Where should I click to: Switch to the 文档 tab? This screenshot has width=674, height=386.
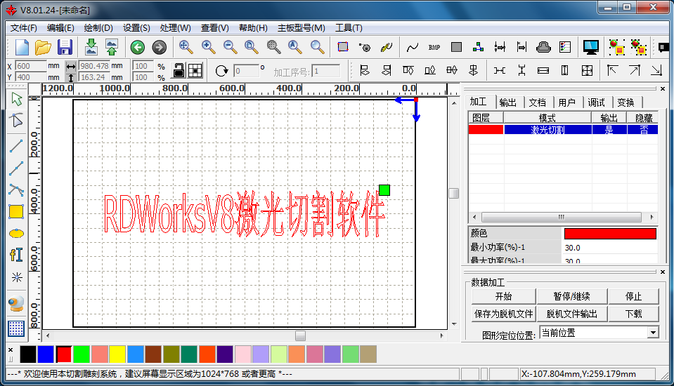pyautogui.click(x=538, y=102)
